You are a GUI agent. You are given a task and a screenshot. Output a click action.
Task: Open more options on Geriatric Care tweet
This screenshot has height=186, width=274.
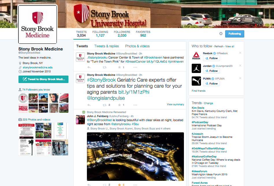click(x=135, y=105)
